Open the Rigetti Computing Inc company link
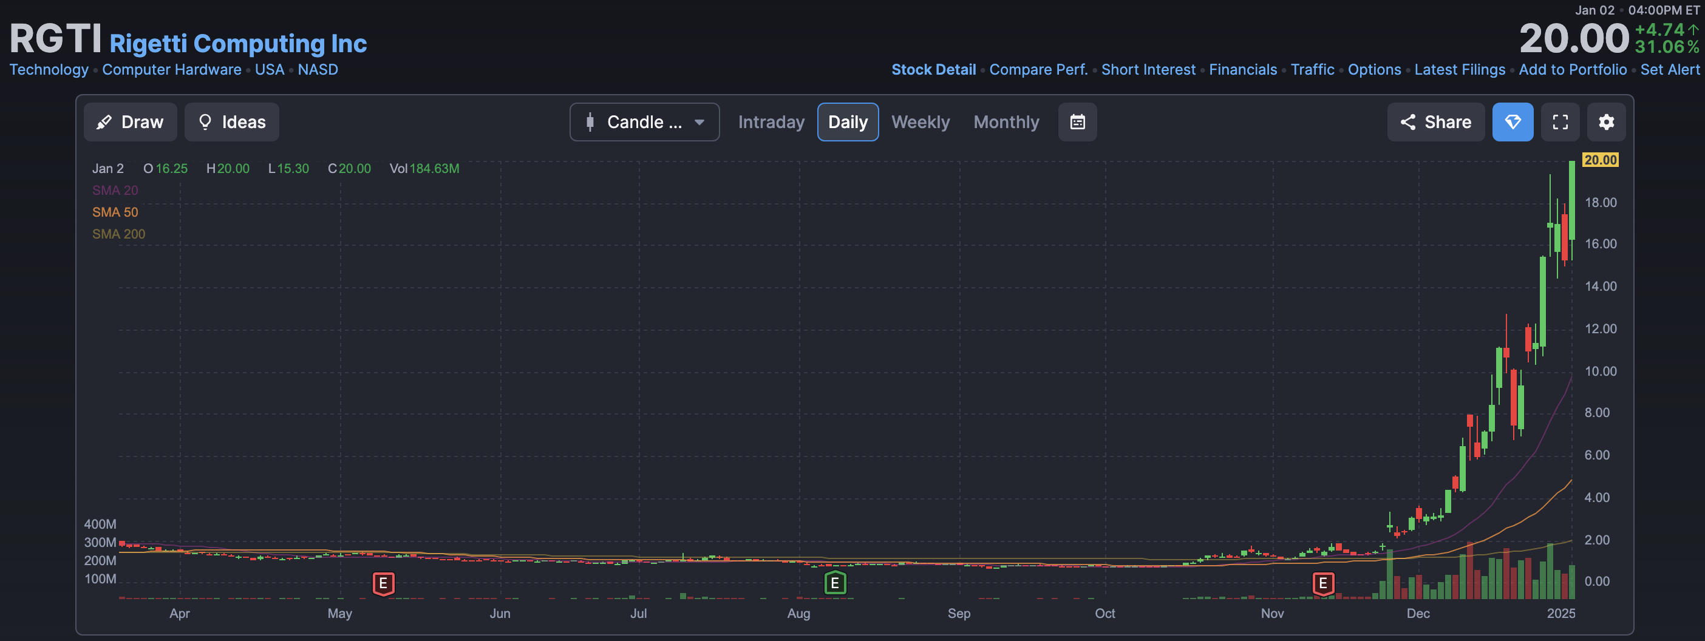The width and height of the screenshot is (1705, 641). 238,44
